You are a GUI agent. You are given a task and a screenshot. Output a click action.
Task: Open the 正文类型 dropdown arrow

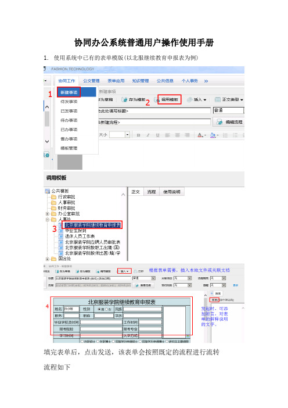(x=242, y=100)
